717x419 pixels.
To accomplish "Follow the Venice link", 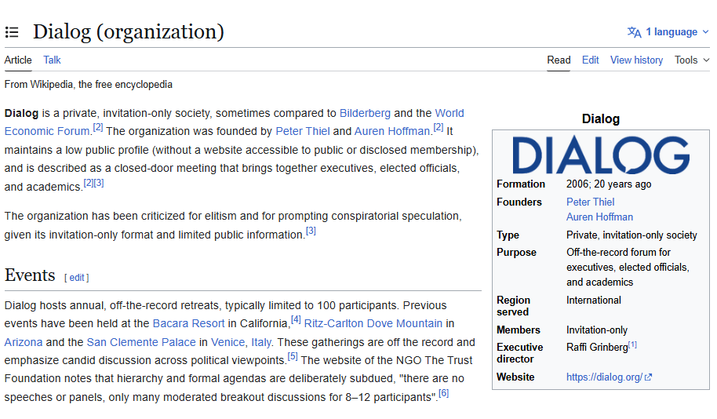I will [227, 342].
